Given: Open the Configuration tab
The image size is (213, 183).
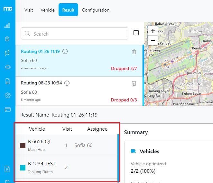Looking at the screenshot, I should click(96, 10).
